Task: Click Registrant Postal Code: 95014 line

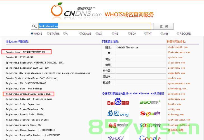Action: 25,115
